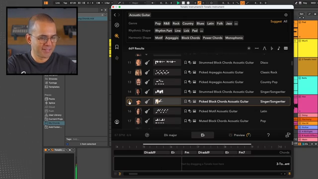This screenshot has height=179, width=318.
Task: Click the list icon below the Tonalic timeline
Action: (x=120, y=174)
